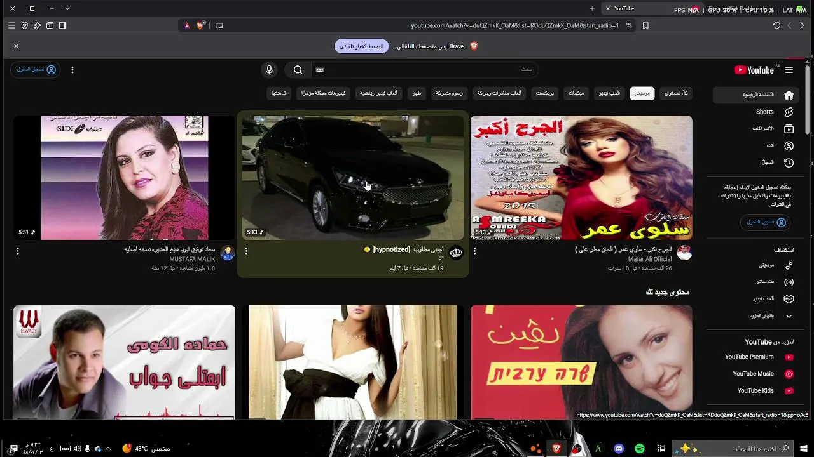The width and height of the screenshot is (814, 457).
Task: Start voice search with the microphone
Action: coord(269,70)
